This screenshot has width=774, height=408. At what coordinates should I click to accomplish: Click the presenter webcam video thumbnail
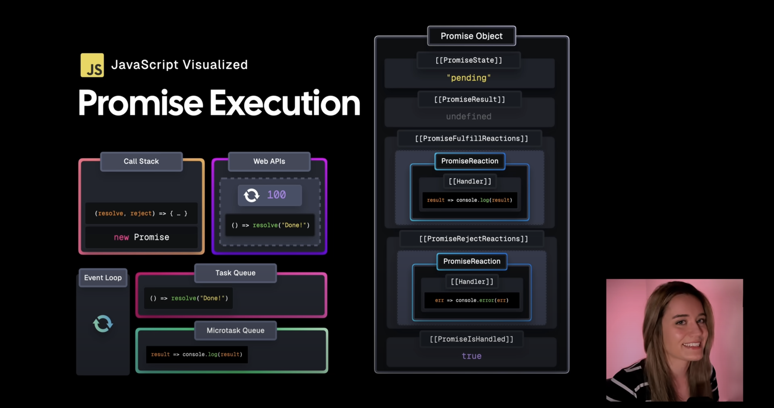pyautogui.click(x=674, y=340)
